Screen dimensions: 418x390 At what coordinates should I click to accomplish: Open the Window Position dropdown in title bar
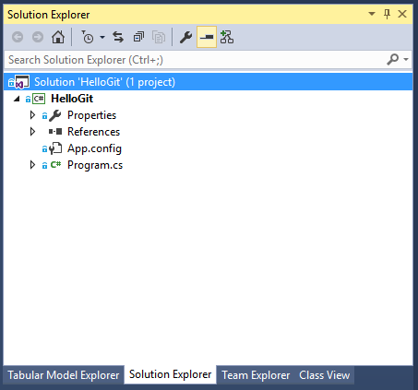[x=372, y=14]
